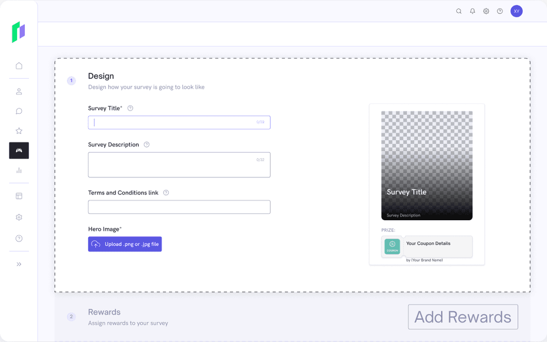The image size is (547, 342).
Task: Click the search icon in top bar
Action: (x=459, y=11)
